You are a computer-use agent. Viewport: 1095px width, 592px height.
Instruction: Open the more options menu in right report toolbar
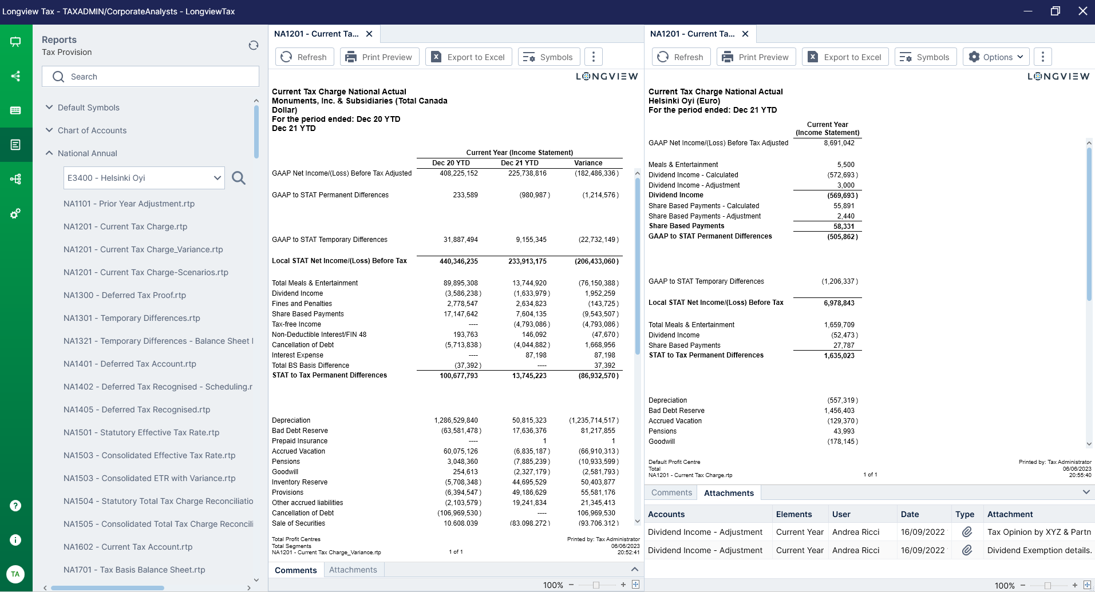pyautogui.click(x=1043, y=57)
